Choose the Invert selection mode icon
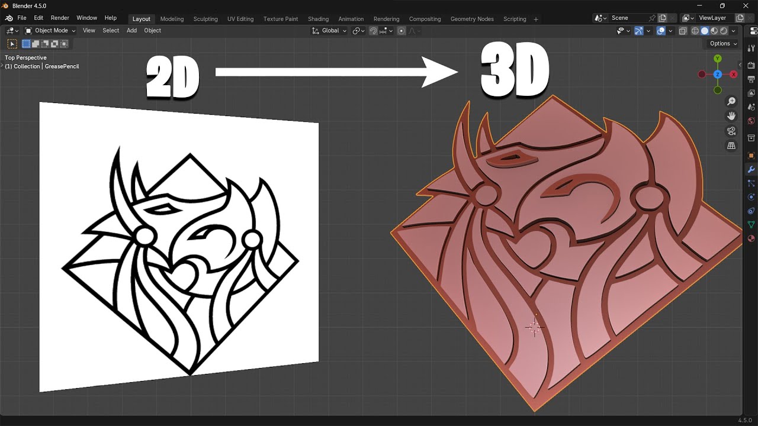Viewport: 758px width, 426px height. (x=55, y=44)
